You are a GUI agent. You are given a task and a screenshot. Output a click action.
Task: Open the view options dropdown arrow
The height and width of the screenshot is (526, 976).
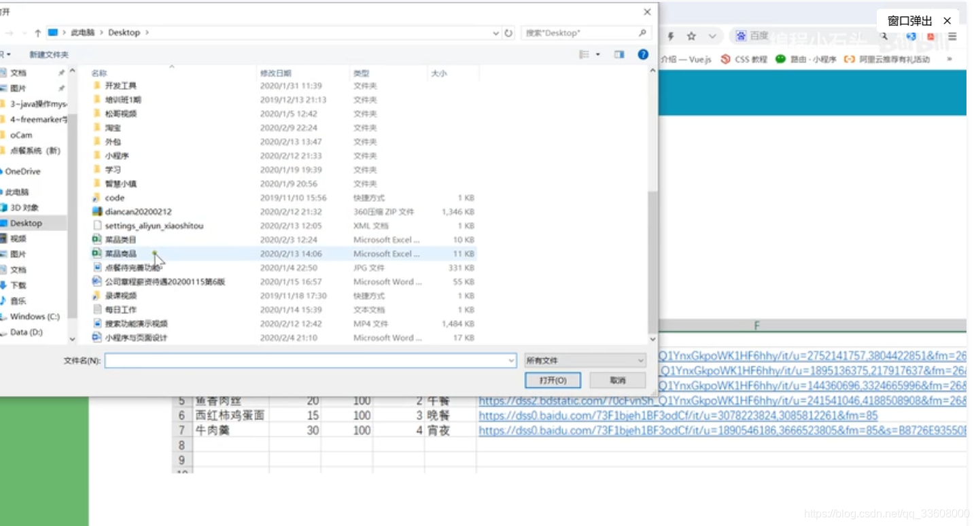(598, 54)
